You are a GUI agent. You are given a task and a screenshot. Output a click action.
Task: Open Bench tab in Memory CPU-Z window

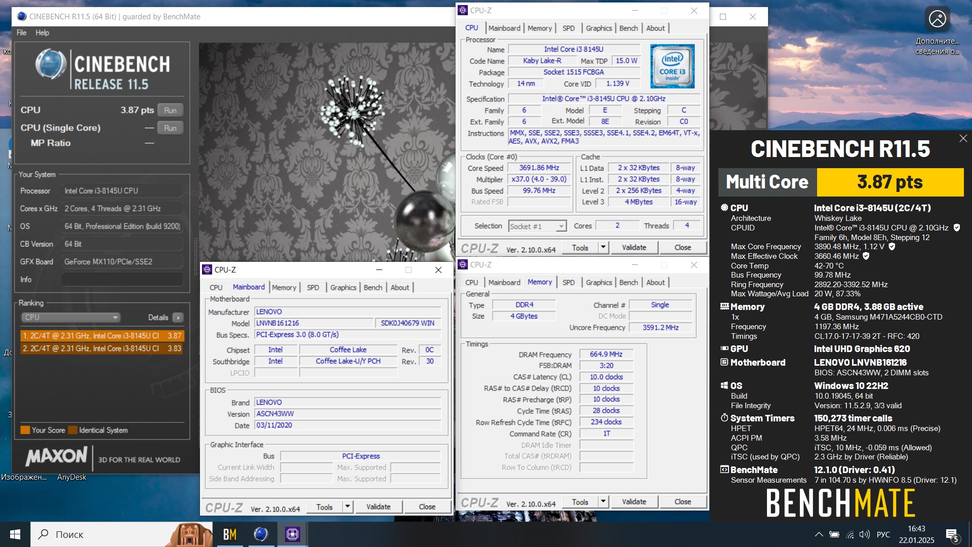pyautogui.click(x=629, y=283)
